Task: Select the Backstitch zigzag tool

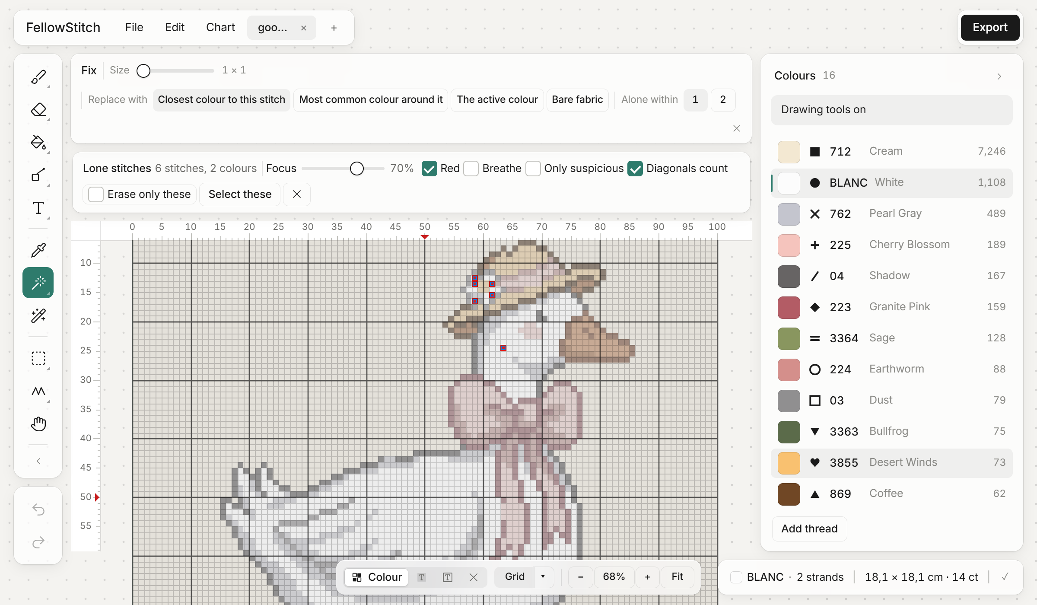Action: (x=38, y=392)
